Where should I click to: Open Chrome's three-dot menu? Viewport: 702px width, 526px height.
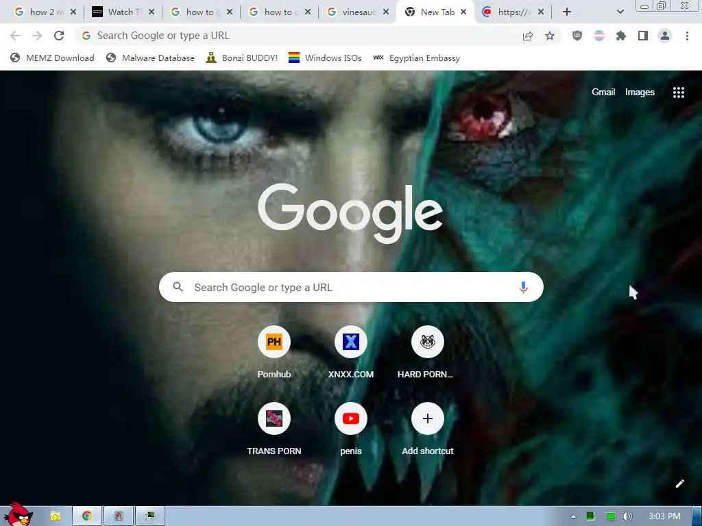[x=687, y=36]
